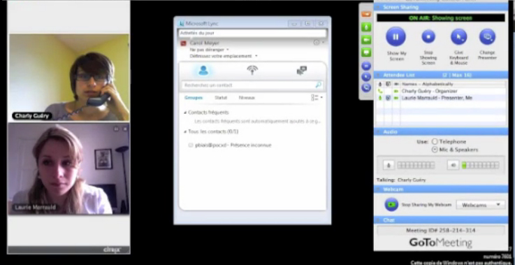Click the Microsoft Lync title bar logo
The height and width of the screenshot is (265, 515).
pyautogui.click(x=181, y=24)
